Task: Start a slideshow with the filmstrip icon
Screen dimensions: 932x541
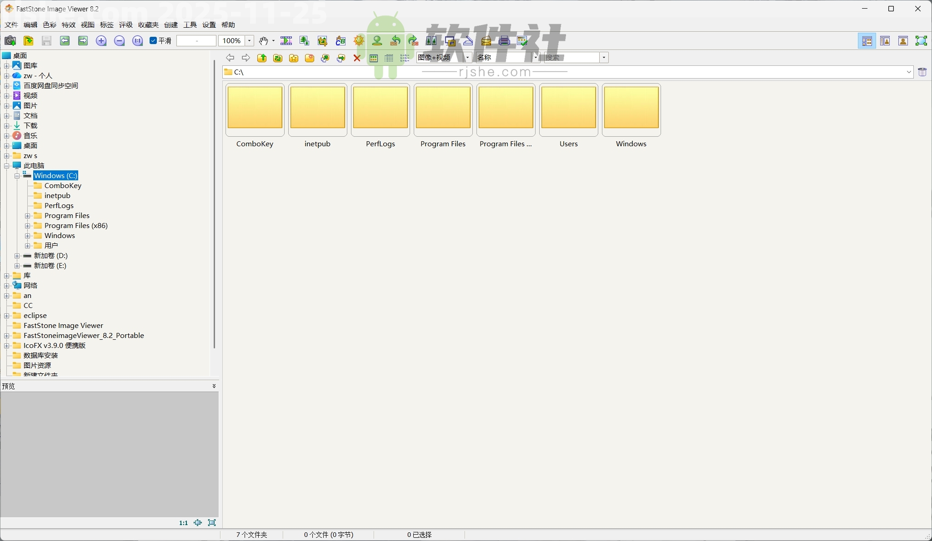Action: point(286,41)
